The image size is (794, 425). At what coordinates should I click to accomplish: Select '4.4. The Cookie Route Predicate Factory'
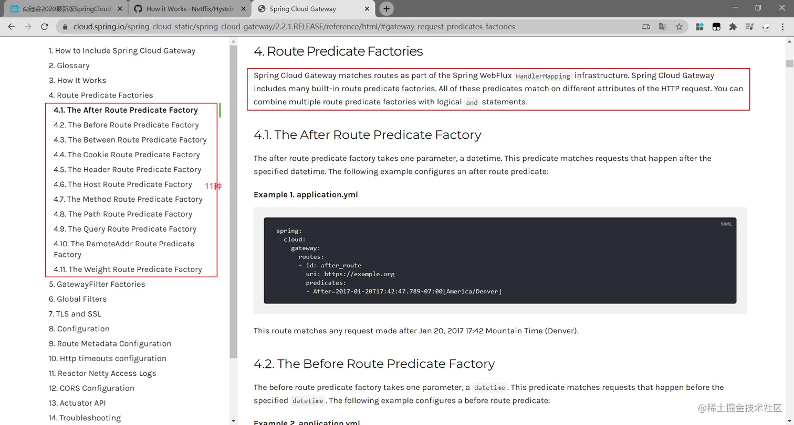pyautogui.click(x=127, y=155)
